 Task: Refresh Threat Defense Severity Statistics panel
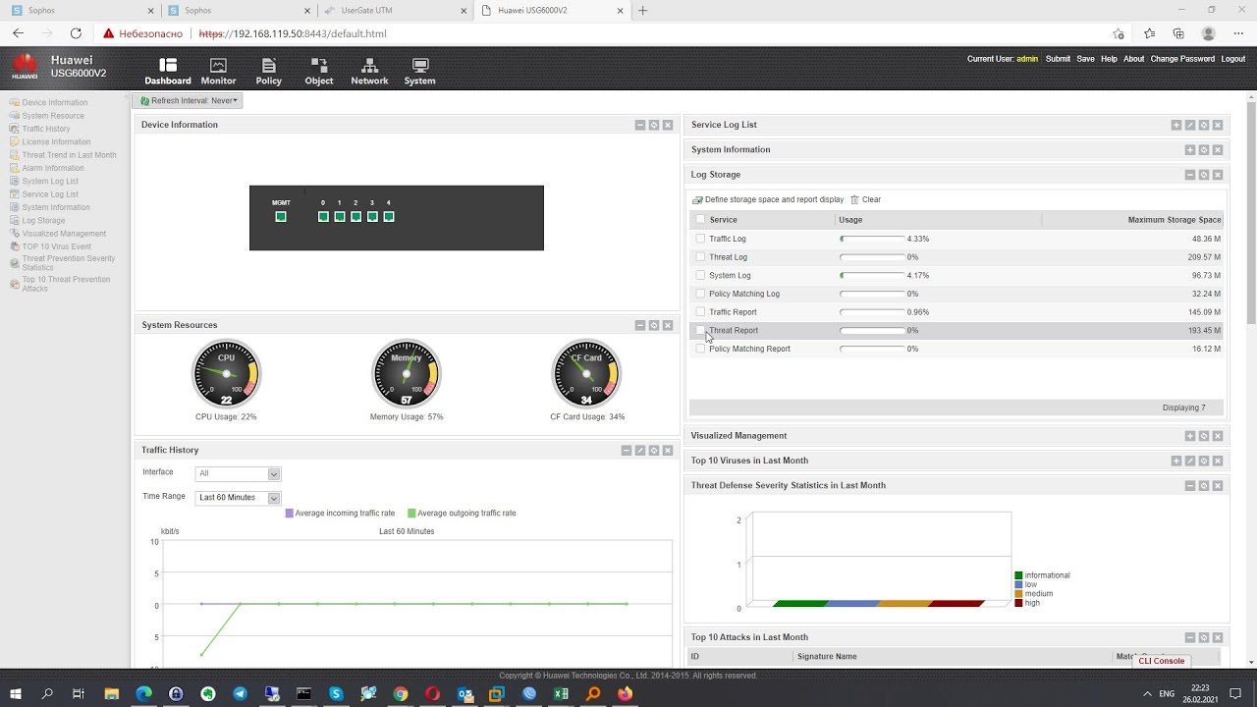1204,486
